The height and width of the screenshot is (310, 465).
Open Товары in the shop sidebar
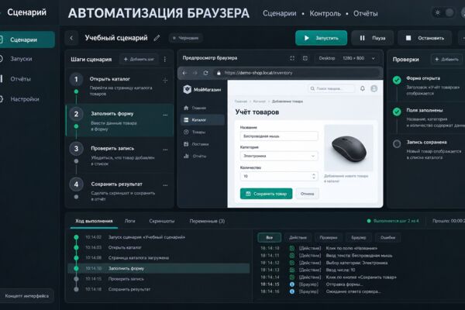coord(202,132)
